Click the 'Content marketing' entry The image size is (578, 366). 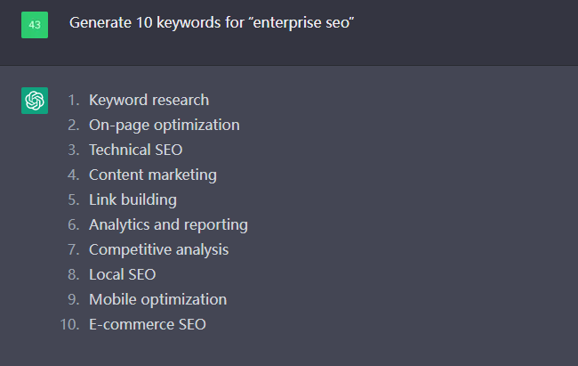point(153,175)
